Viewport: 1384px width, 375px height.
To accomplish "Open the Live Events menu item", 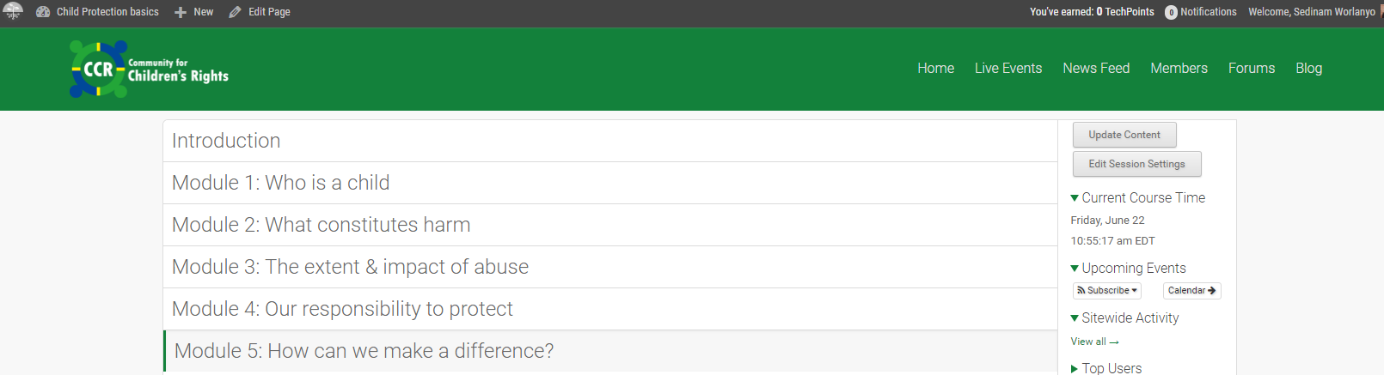I will point(1008,69).
